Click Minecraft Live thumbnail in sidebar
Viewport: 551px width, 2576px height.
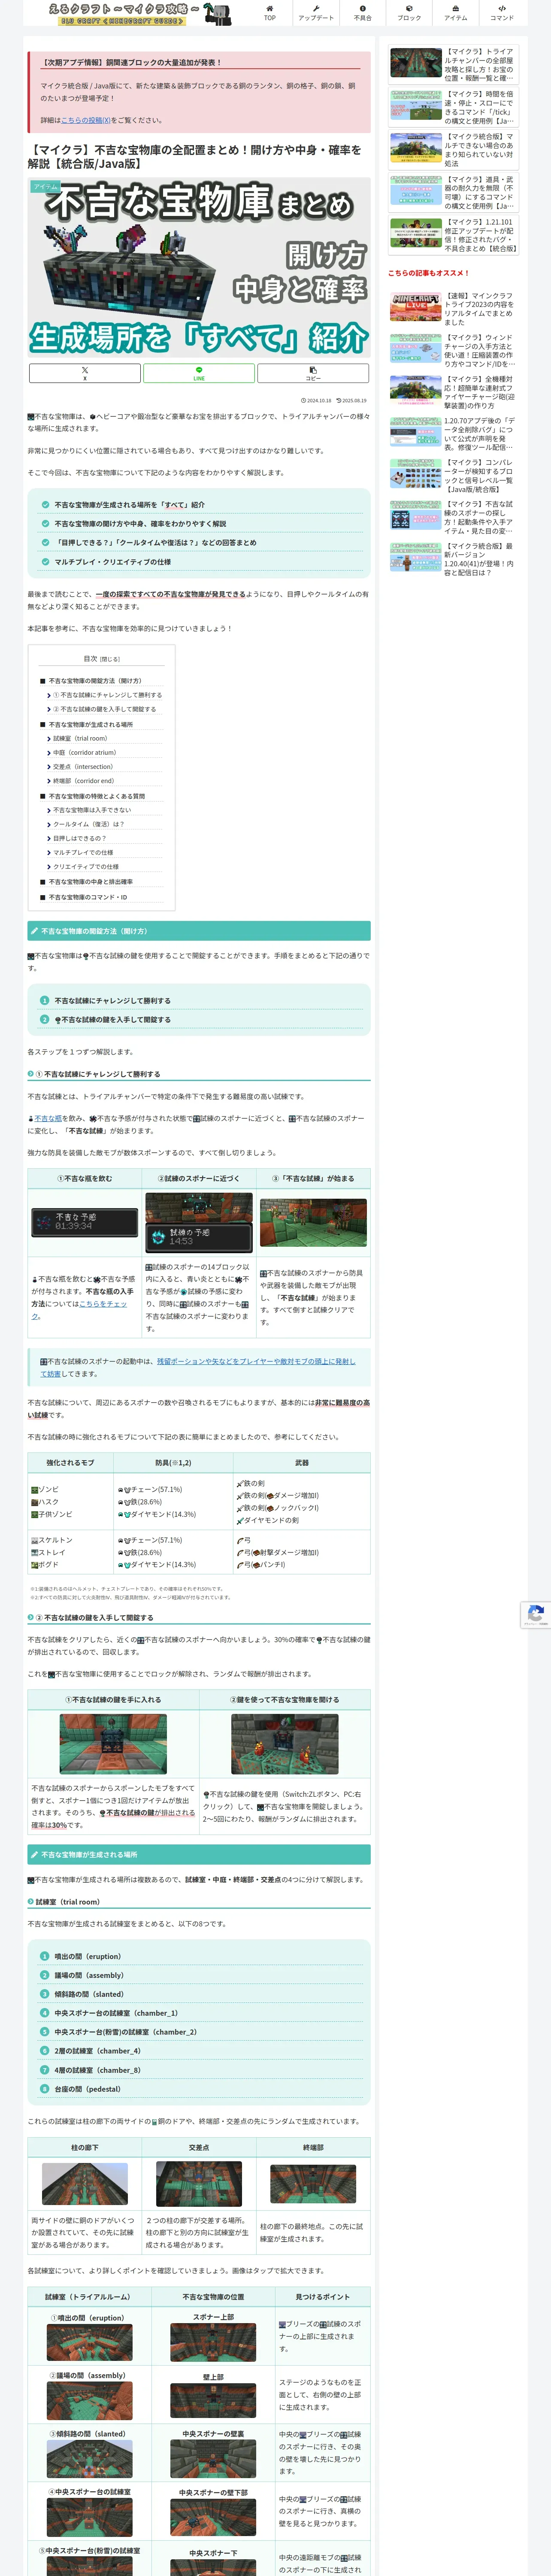416,306
